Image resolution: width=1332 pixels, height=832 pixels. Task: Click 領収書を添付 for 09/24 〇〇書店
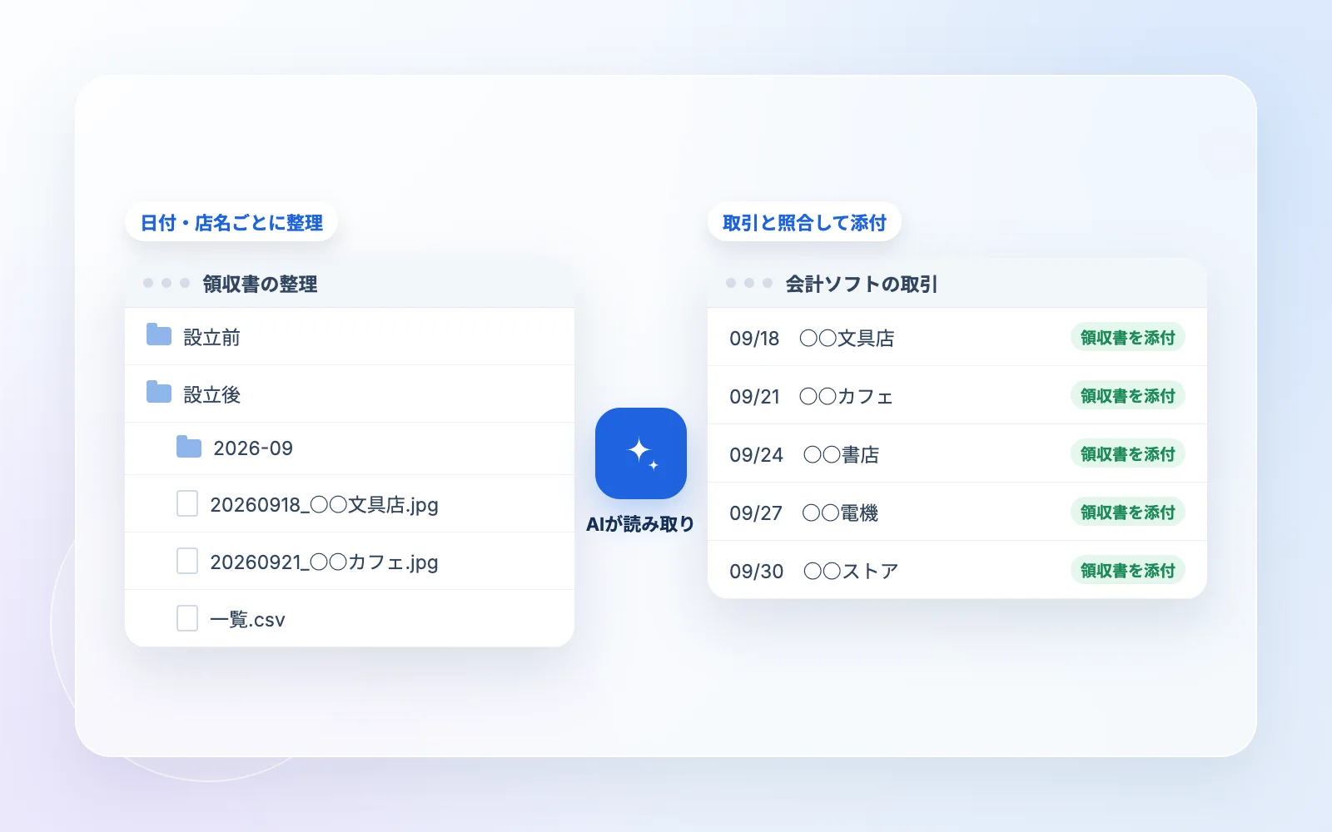pos(1127,454)
